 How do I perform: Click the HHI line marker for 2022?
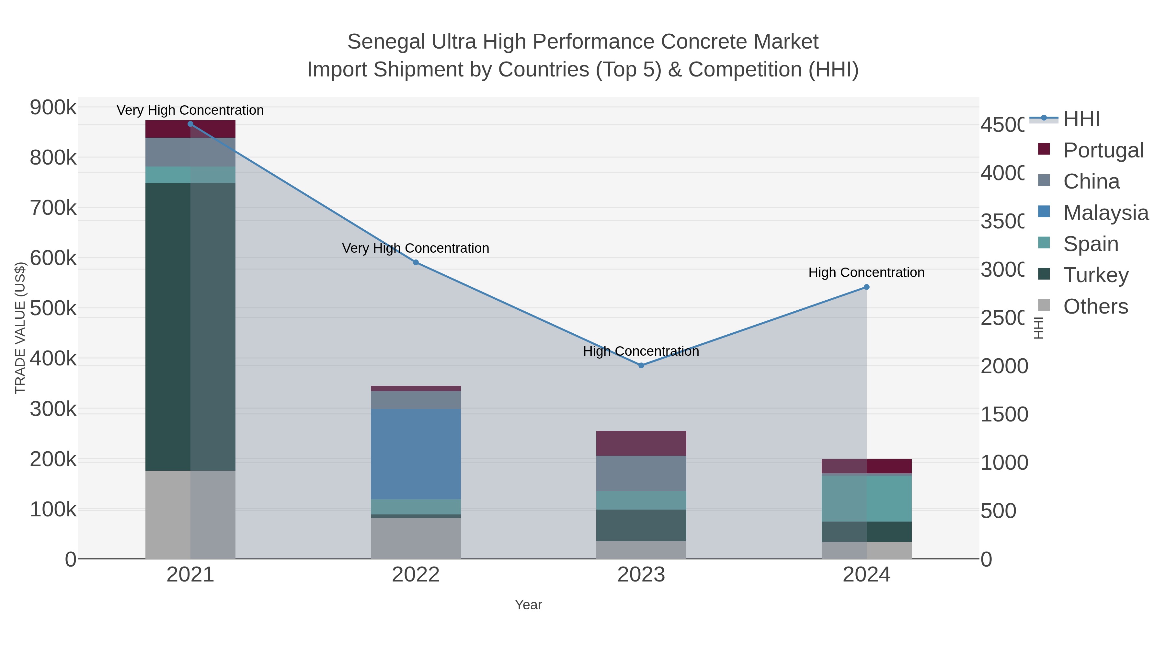416,262
